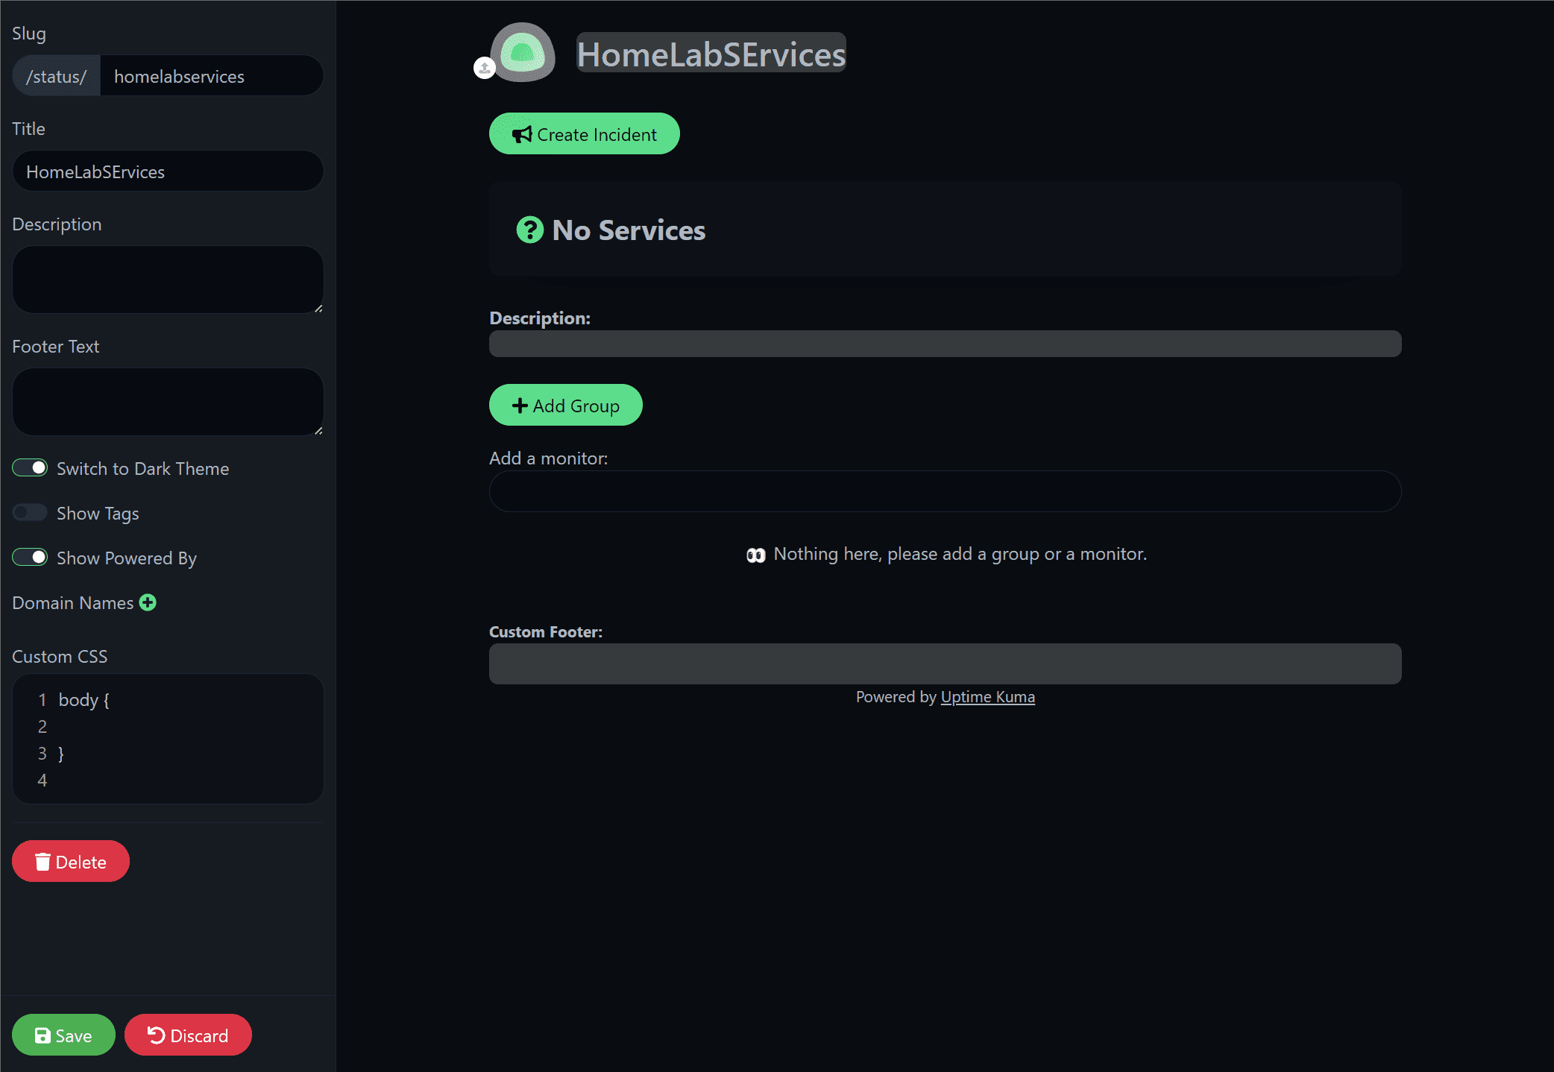
Task: Click the sidebar Description textarea
Action: pos(168,280)
